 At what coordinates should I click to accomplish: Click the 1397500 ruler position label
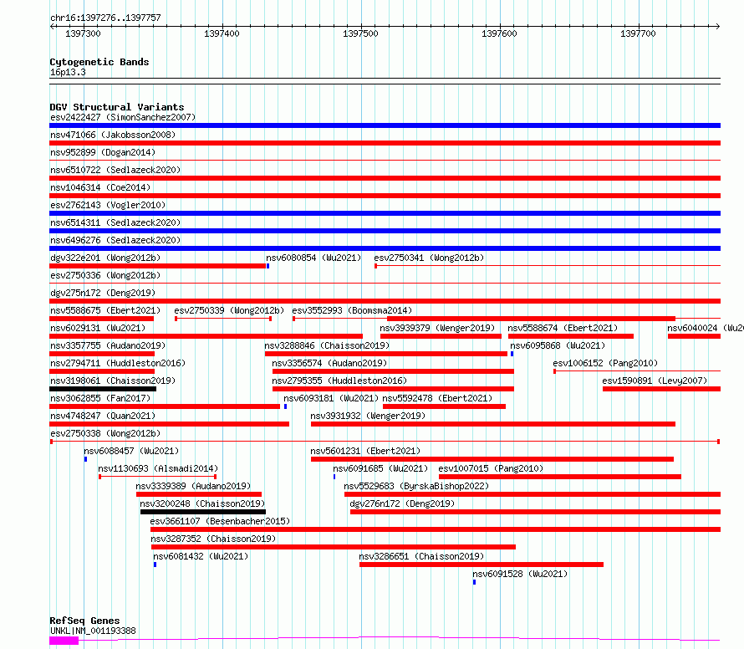pos(360,33)
